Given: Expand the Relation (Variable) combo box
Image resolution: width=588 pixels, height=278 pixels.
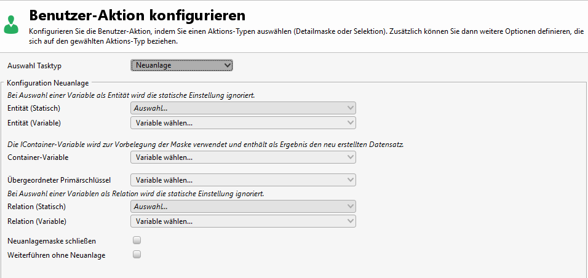Looking at the screenshot, I should [243, 221].
